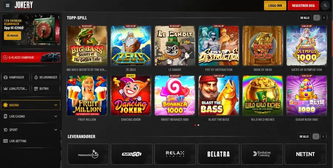Image resolution: width=333 pixels, height=168 pixels.
Task: Open the Lojalitetsk... crown item
Action: [16, 89]
